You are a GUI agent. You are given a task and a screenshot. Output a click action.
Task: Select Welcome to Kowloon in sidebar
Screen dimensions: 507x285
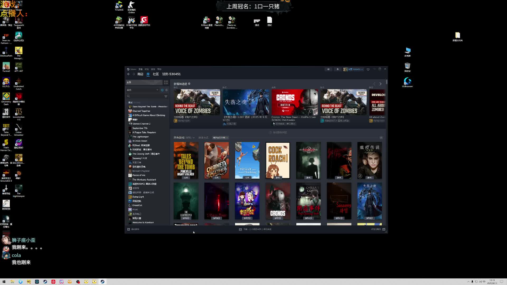point(143,222)
